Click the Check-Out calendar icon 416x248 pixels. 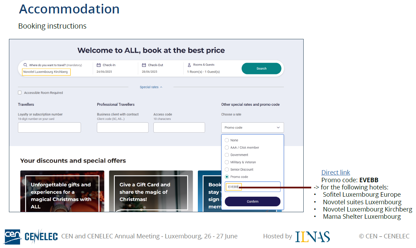coord(144,65)
